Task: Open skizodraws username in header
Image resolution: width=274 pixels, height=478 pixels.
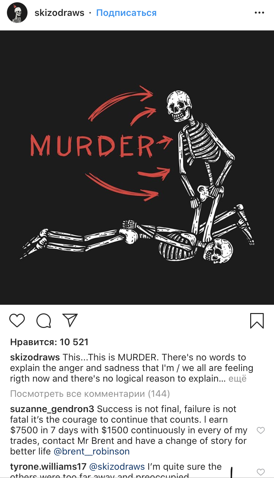Action: pos(60,13)
